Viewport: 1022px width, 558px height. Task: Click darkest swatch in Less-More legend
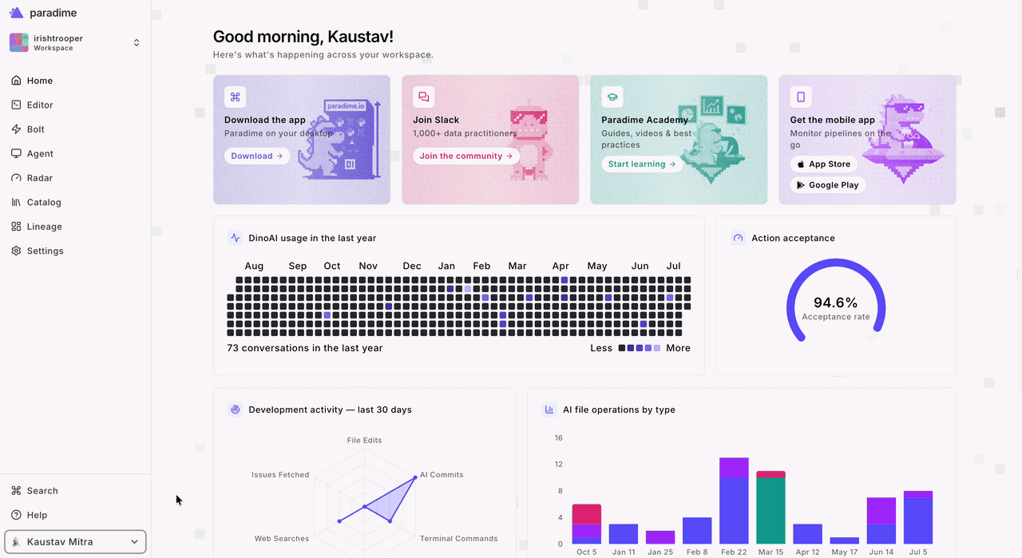point(622,348)
